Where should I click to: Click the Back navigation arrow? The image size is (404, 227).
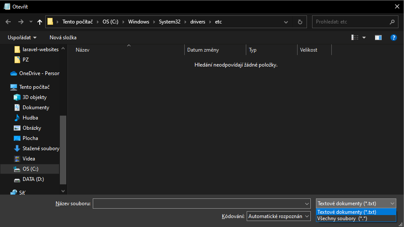8,22
